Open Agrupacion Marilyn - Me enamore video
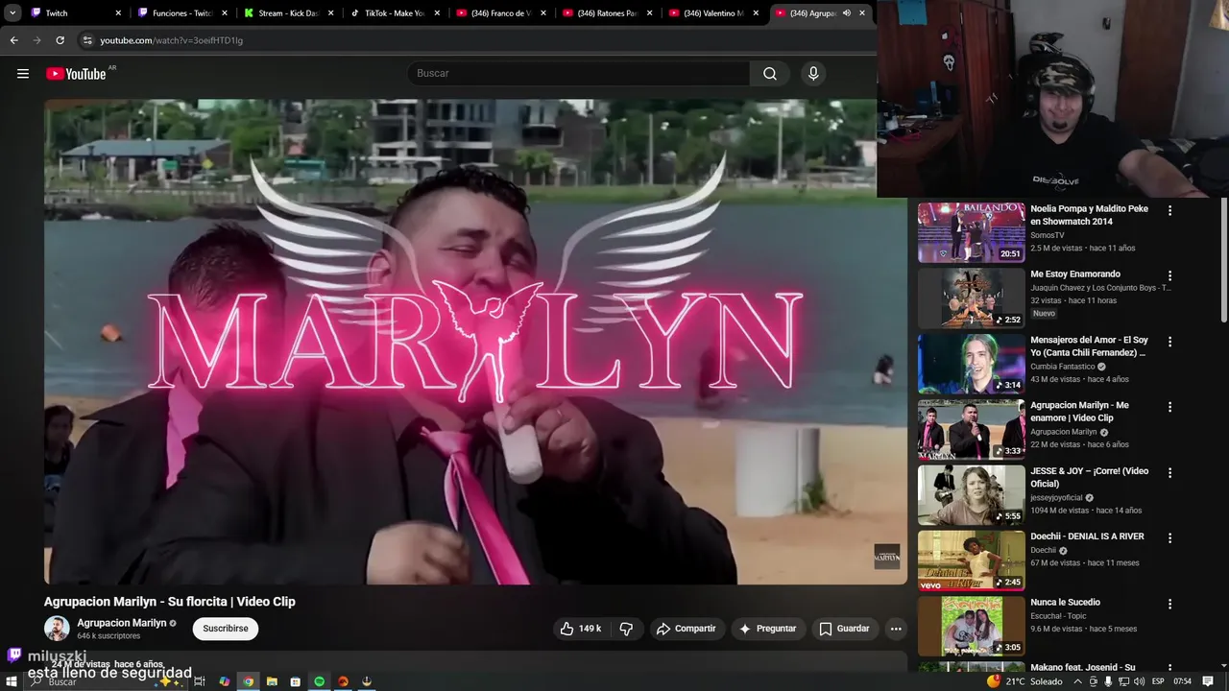 coord(1079,412)
